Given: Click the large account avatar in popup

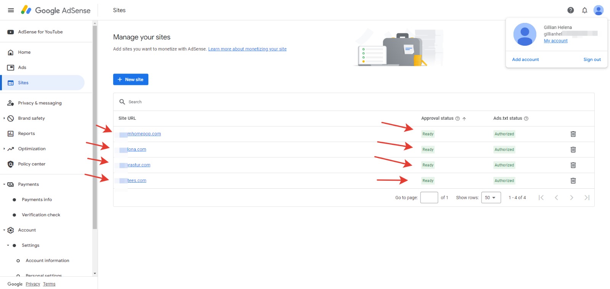Looking at the screenshot, I should 525,34.
